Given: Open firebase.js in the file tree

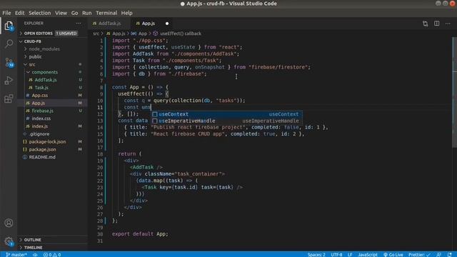Looking at the screenshot, I should coord(43,111).
